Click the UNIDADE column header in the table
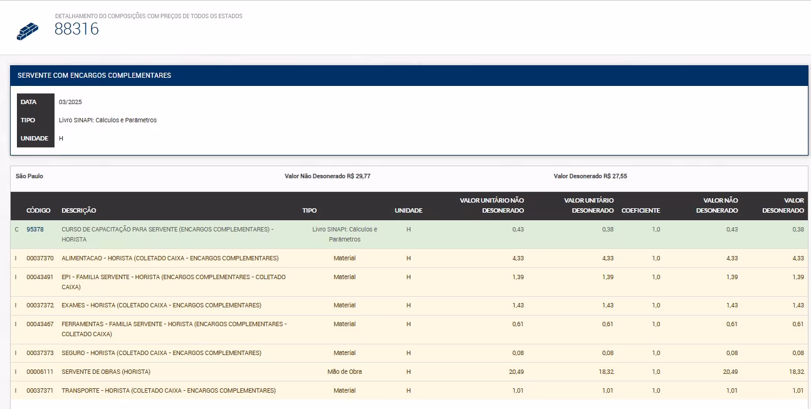 [x=409, y=211]
